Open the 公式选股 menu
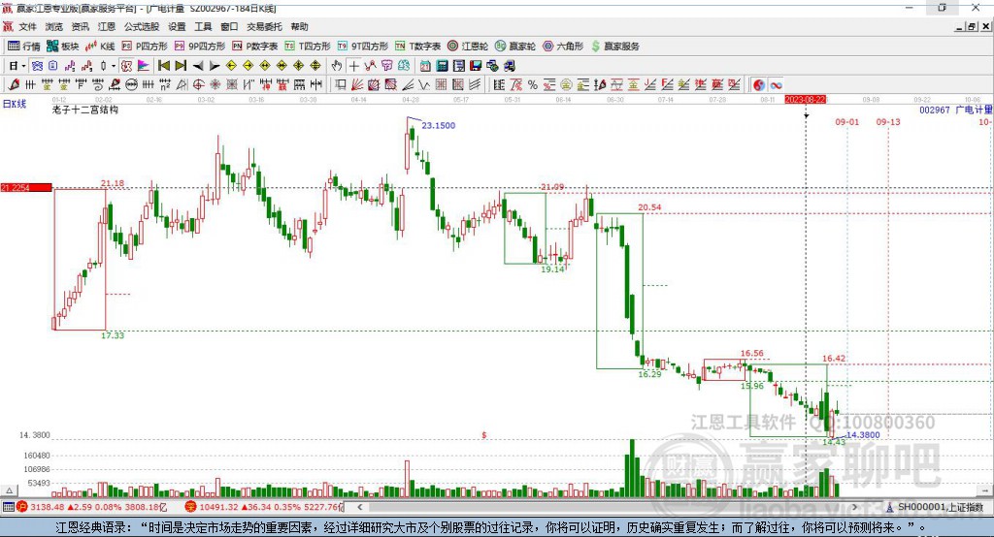The width and height of the screenshot is (994, 537). pos(142,26)
